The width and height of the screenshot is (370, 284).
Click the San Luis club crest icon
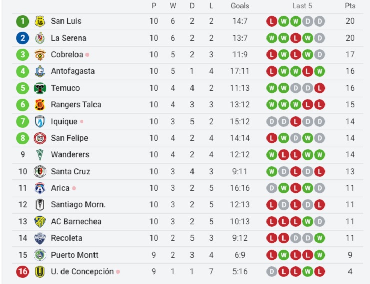tap(40, 21)
